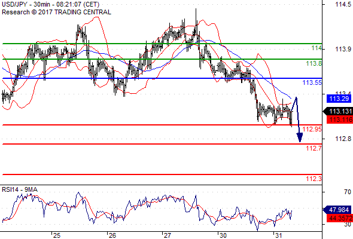Click the RSI 70 level axis label

pyautogui.click(x=348, y=192)
